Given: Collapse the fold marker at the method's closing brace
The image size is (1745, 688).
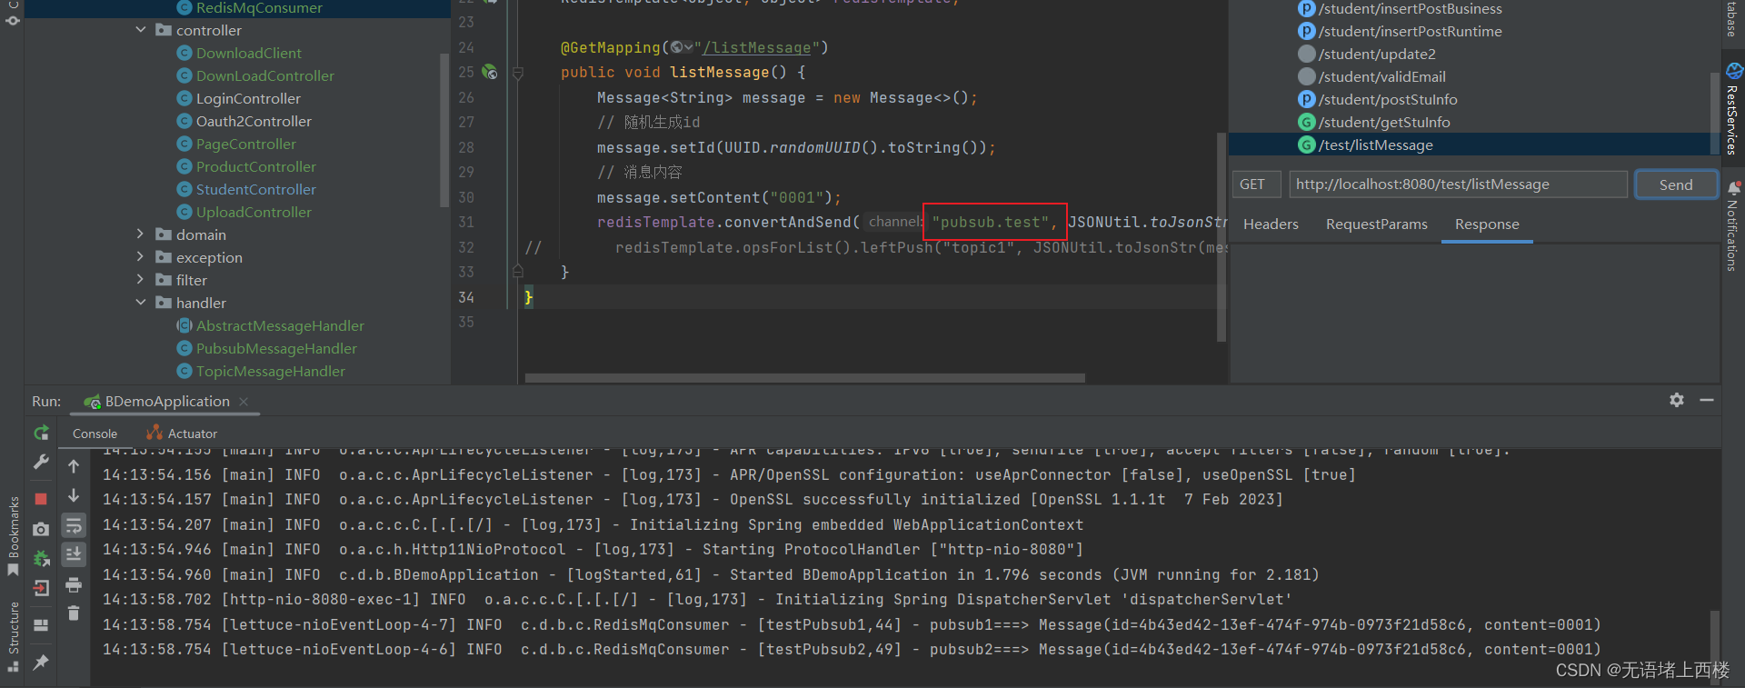Looking at the screenshot, I should [x=518, y=271].
